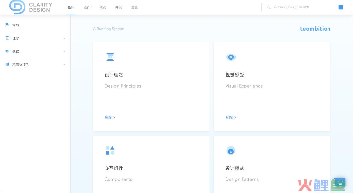
Task: Expand the 视觉 sidebar section arrow
Action: 64,51
